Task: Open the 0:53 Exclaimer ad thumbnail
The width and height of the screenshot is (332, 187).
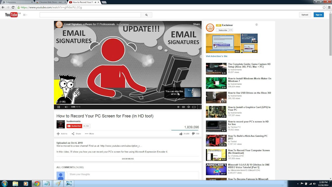Action: click(x=223, y=43)
